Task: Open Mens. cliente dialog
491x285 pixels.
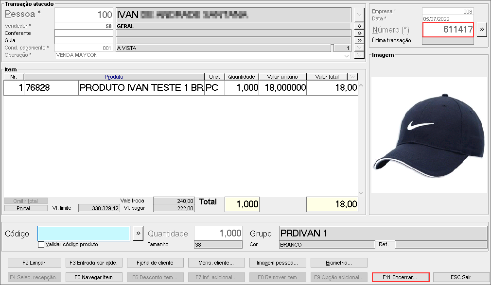Action: tap(216, 263)
